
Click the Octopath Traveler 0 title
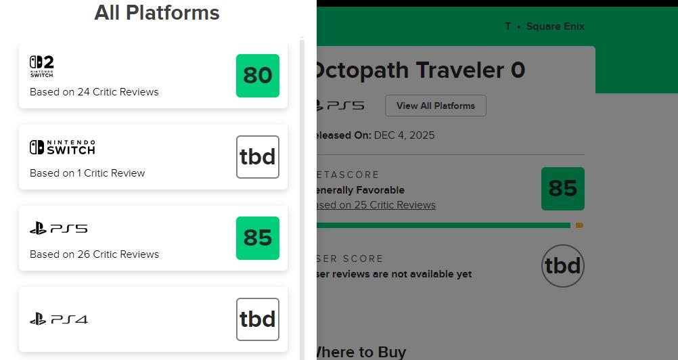tap(420, 70)
